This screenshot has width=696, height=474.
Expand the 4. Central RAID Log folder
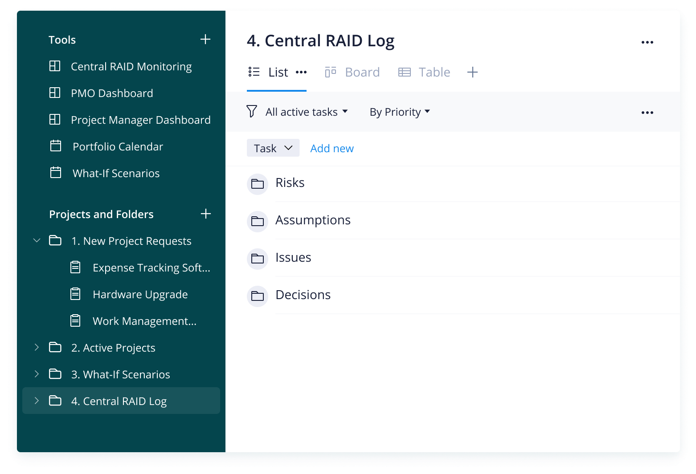point(37,401)
